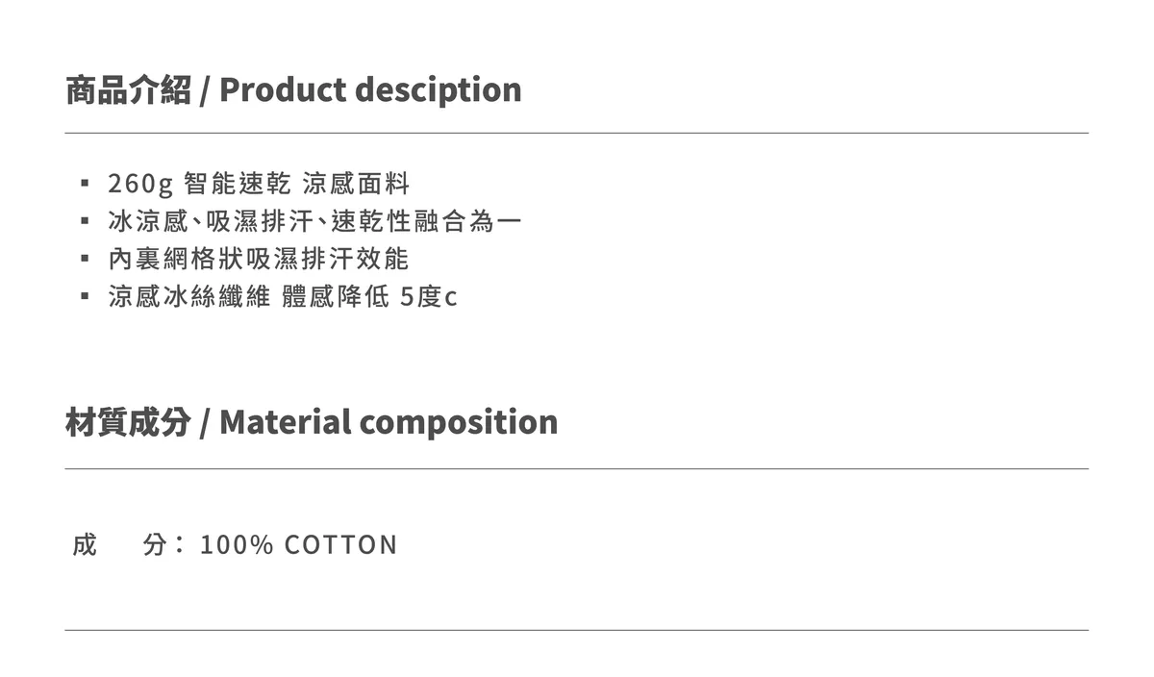Viewport: 1154px width, 677px height.
Task: Click the square bullet before "260g"
Action: (86, 183)
